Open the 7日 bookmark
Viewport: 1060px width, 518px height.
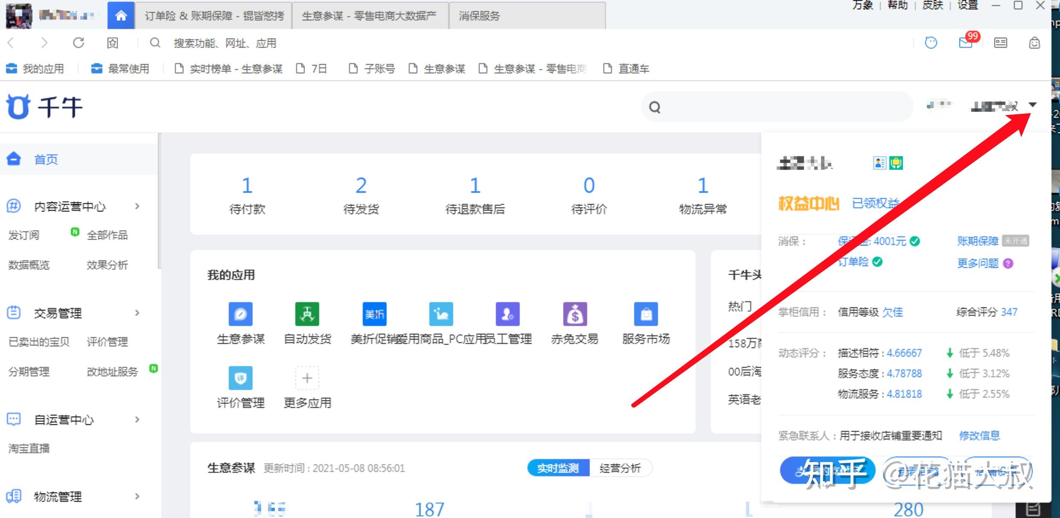[x=312, y=68]
